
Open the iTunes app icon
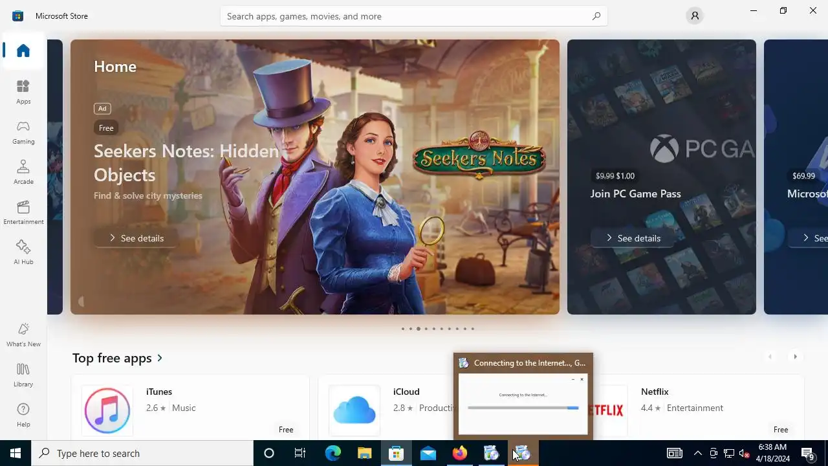pos(107,410)
